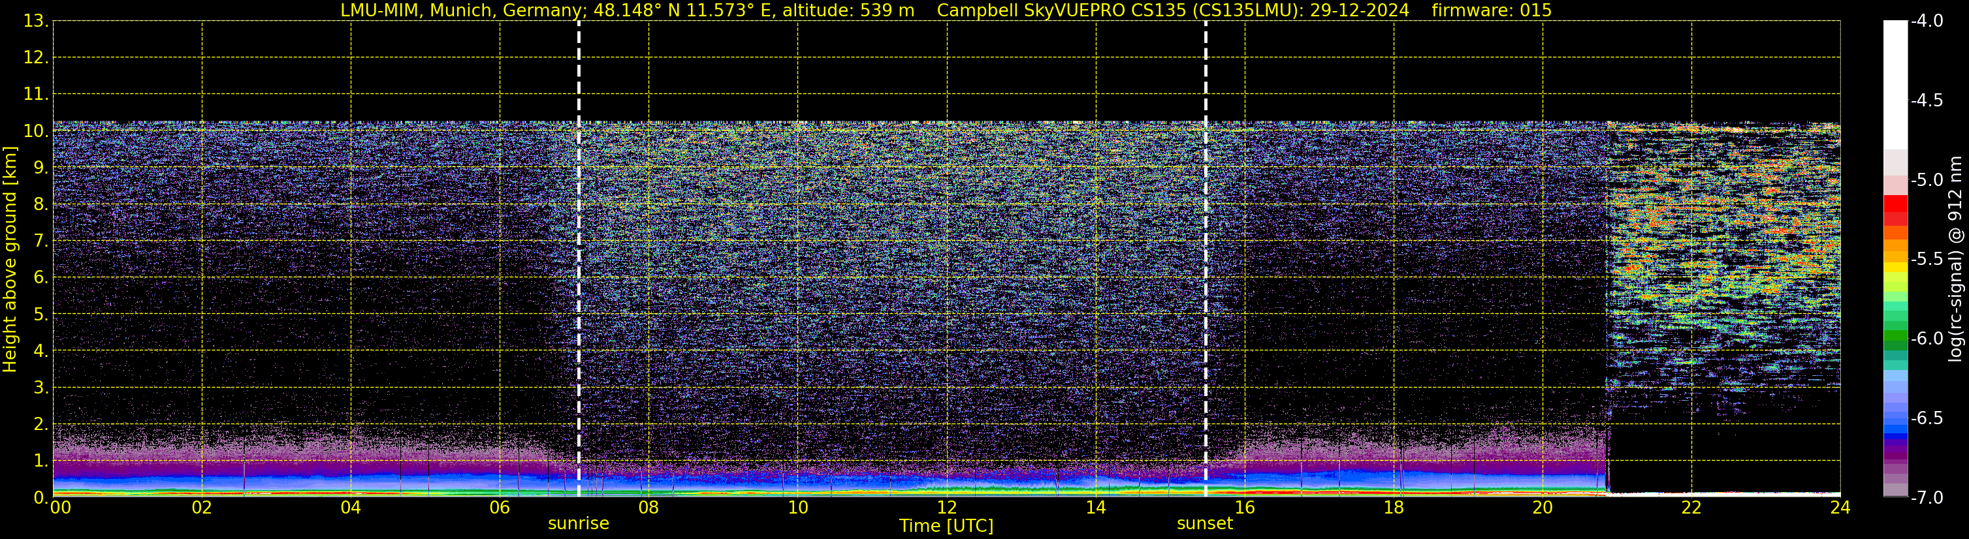Click the '06' time tick label
Viewport: 1969px width, 539px height.
500,508
